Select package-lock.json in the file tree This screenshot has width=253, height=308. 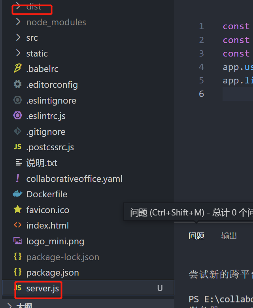coord(62,257)
